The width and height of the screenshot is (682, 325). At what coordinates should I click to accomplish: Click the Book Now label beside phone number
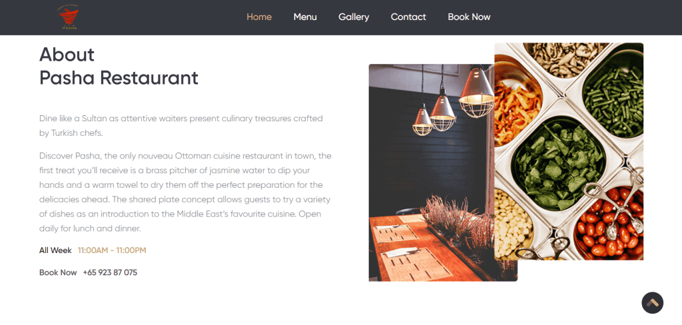(58, 272)
